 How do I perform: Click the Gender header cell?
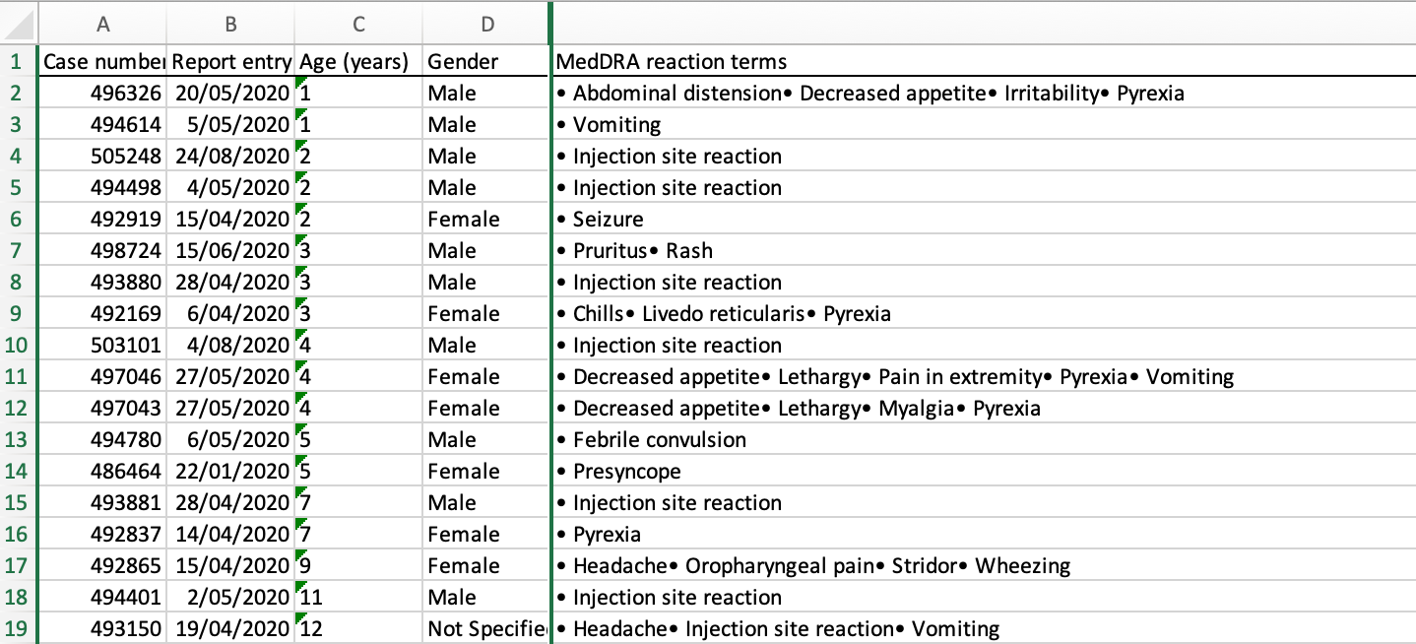pos(486,62)
